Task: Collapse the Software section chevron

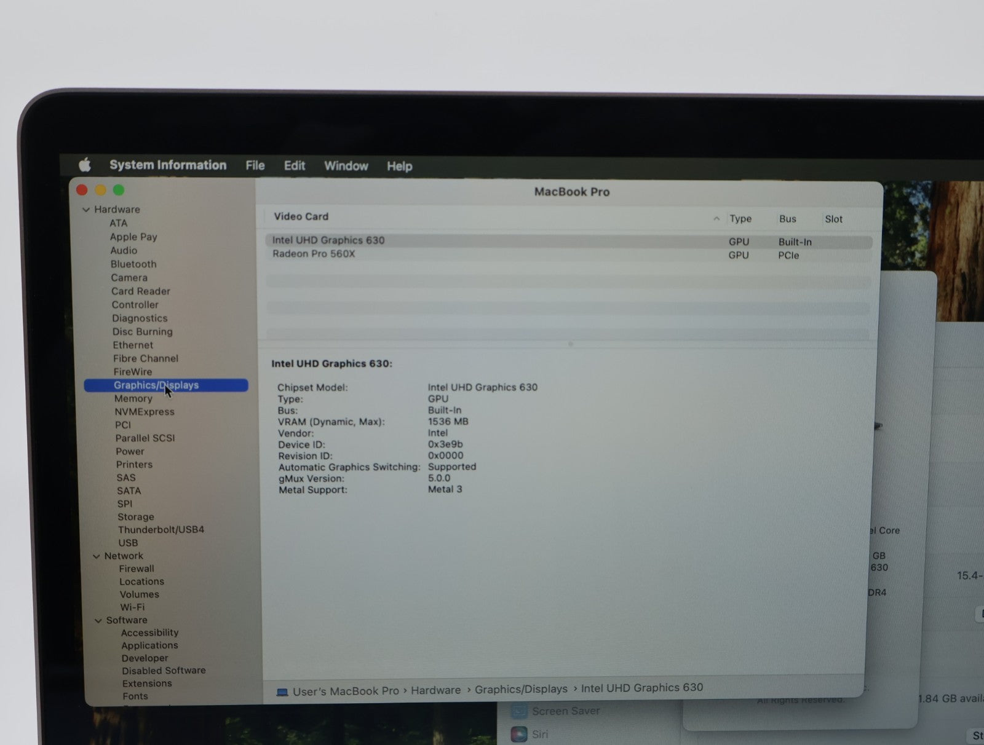Action: (x=98, y=621)
